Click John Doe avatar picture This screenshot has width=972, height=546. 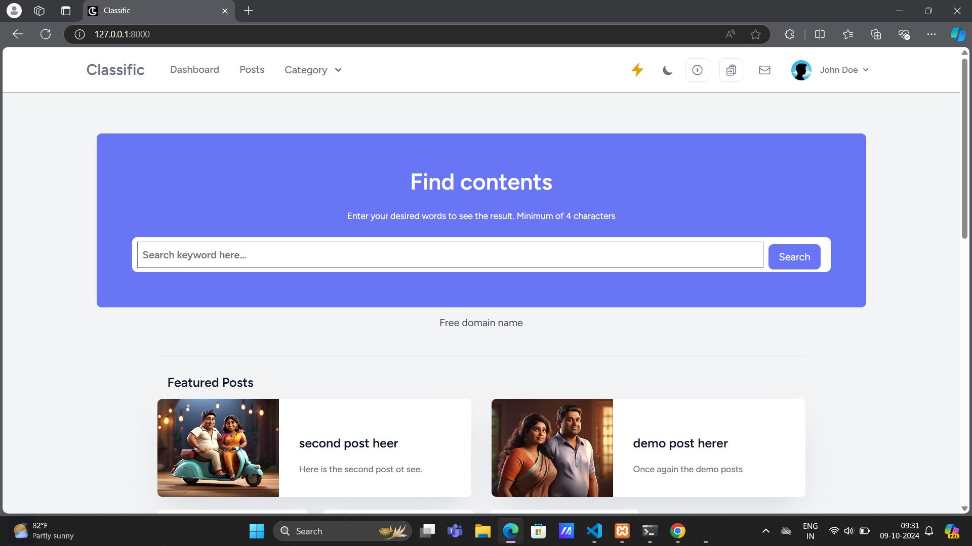[x=801, y=70]
